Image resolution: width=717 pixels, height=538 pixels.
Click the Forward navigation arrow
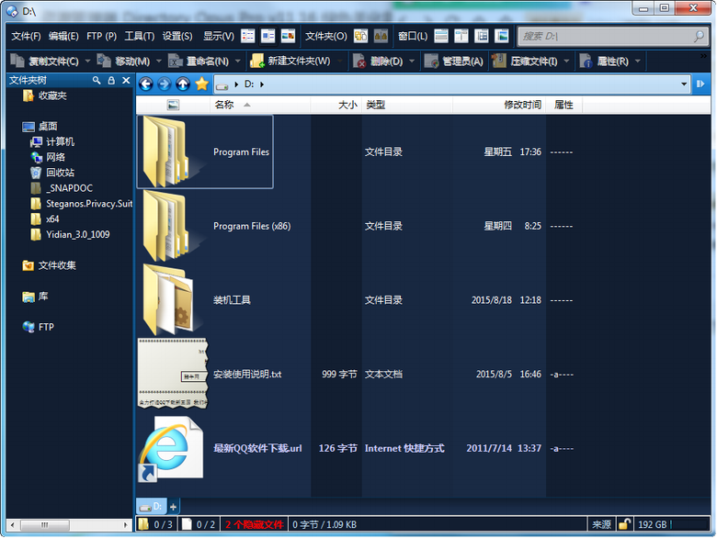click(x=164, y=84)
